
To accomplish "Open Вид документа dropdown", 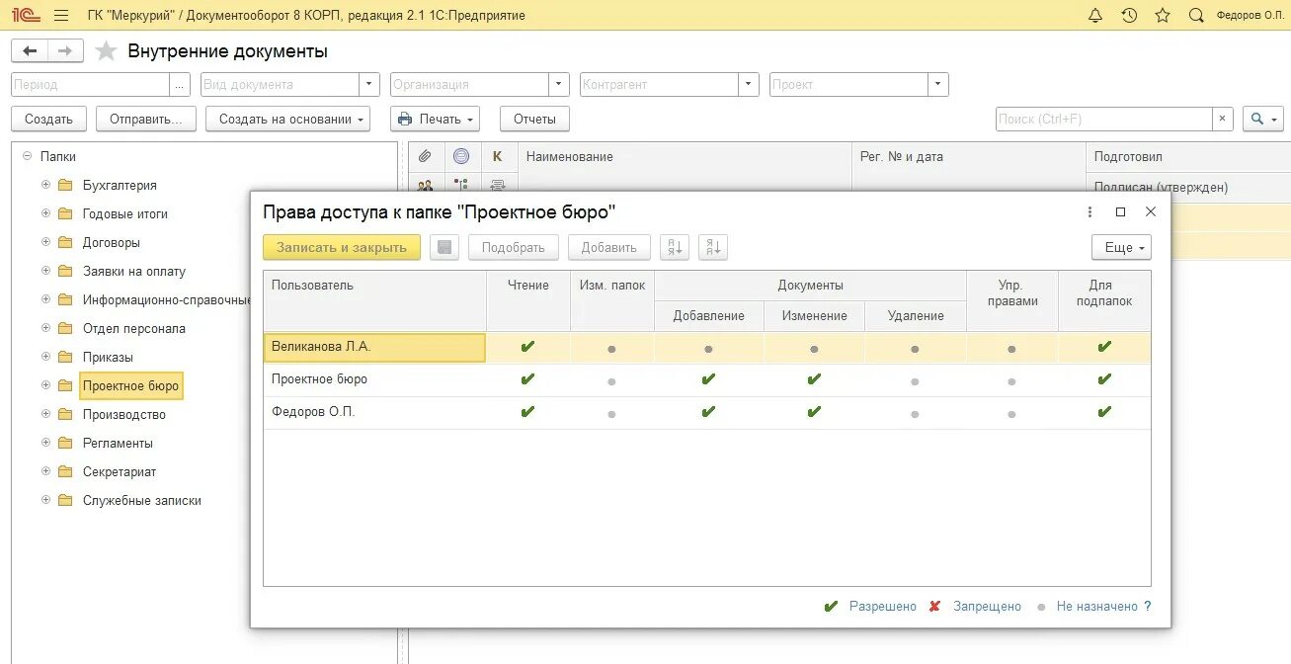I will (x=369, y=85).
